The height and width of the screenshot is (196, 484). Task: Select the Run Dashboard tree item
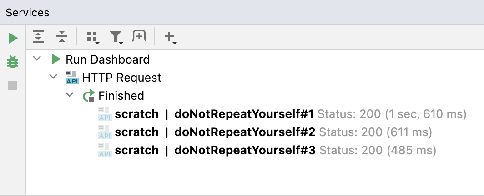(x=107, y=59)
